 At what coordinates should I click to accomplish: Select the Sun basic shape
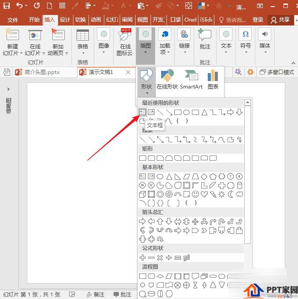pos(221,194)
